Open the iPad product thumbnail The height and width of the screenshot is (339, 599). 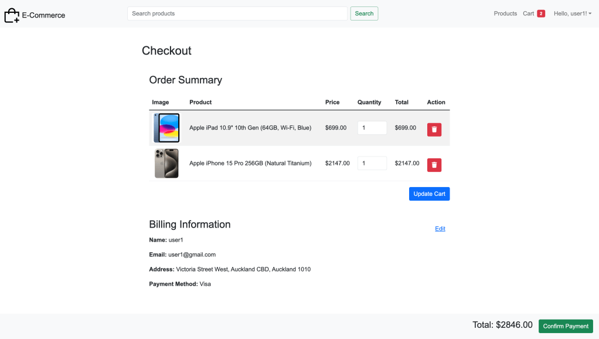(166, 128)
